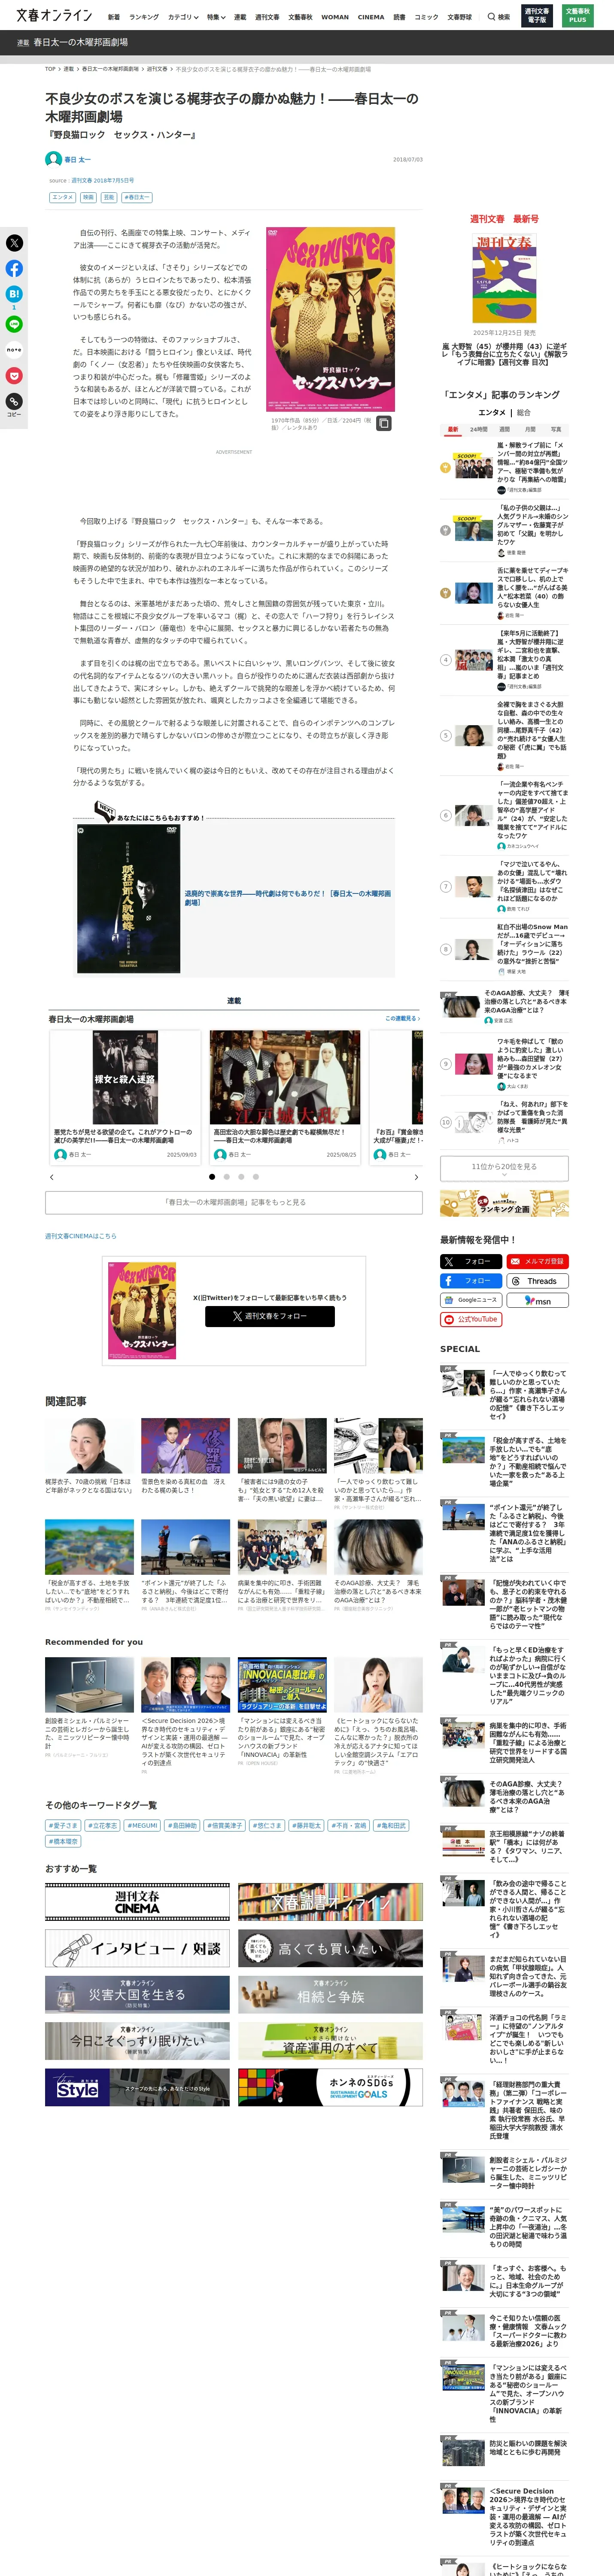Select the third carousel pagination dot

pyautogui.click(x=241, y=1177)
